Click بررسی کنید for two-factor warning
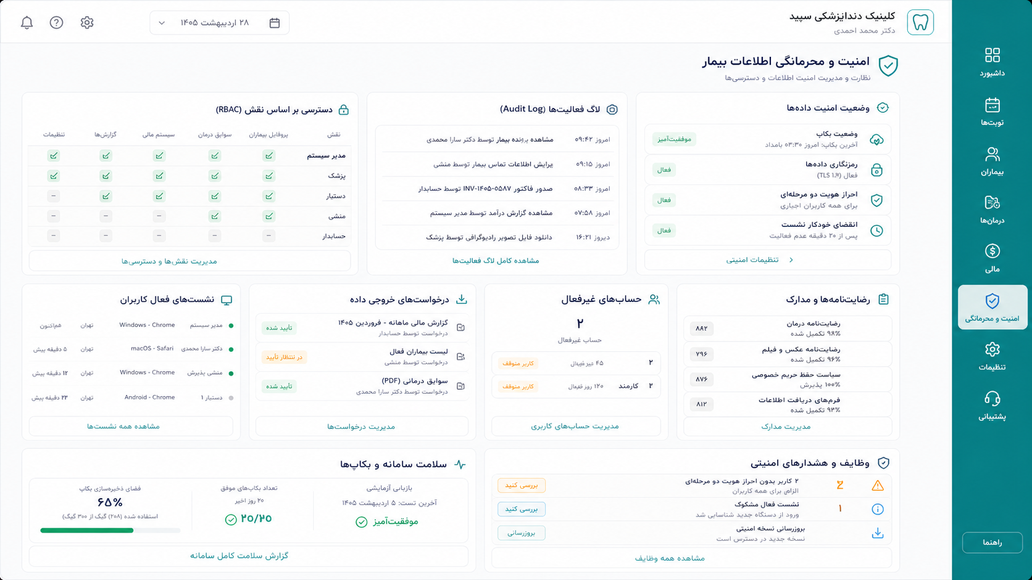 pyautogui.click(x=522, y=485)
